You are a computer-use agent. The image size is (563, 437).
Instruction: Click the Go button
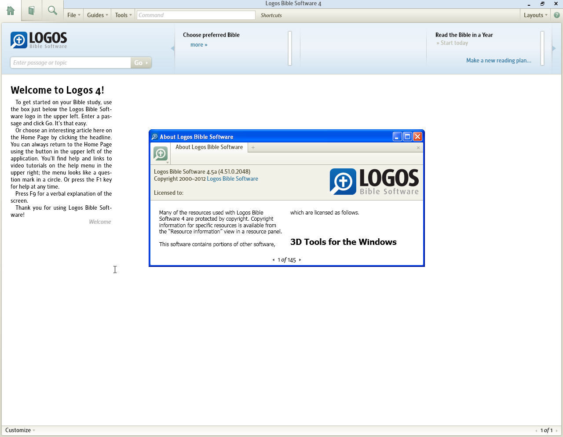pos(141,62)
